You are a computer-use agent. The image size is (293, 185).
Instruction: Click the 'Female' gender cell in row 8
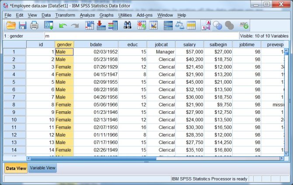coord(64,105)
